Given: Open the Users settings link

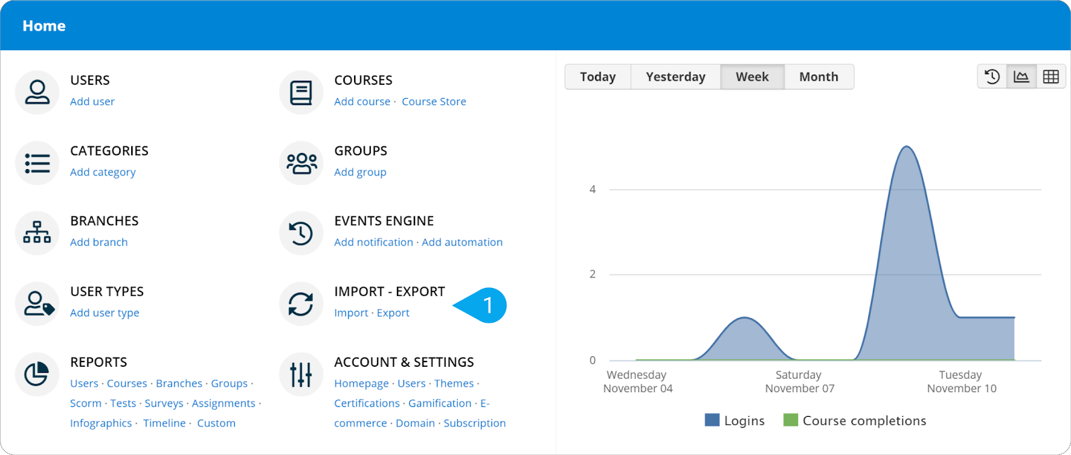Looking at the screenshot, I should (412, 384).
